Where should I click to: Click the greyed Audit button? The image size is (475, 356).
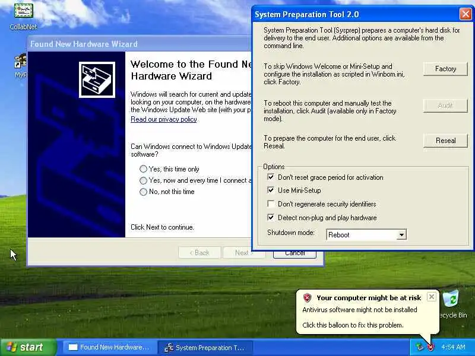pyautogui.click(x=445, y=106)
